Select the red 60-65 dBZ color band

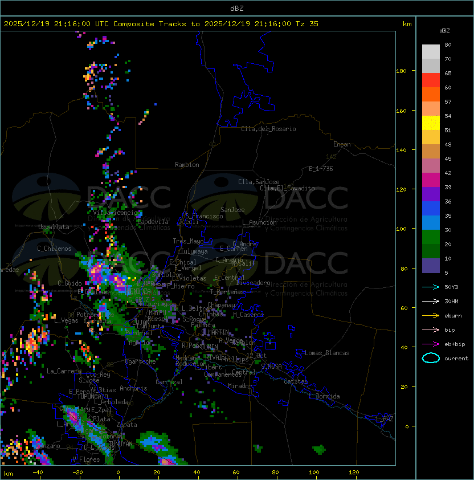[x=431, y=80]
